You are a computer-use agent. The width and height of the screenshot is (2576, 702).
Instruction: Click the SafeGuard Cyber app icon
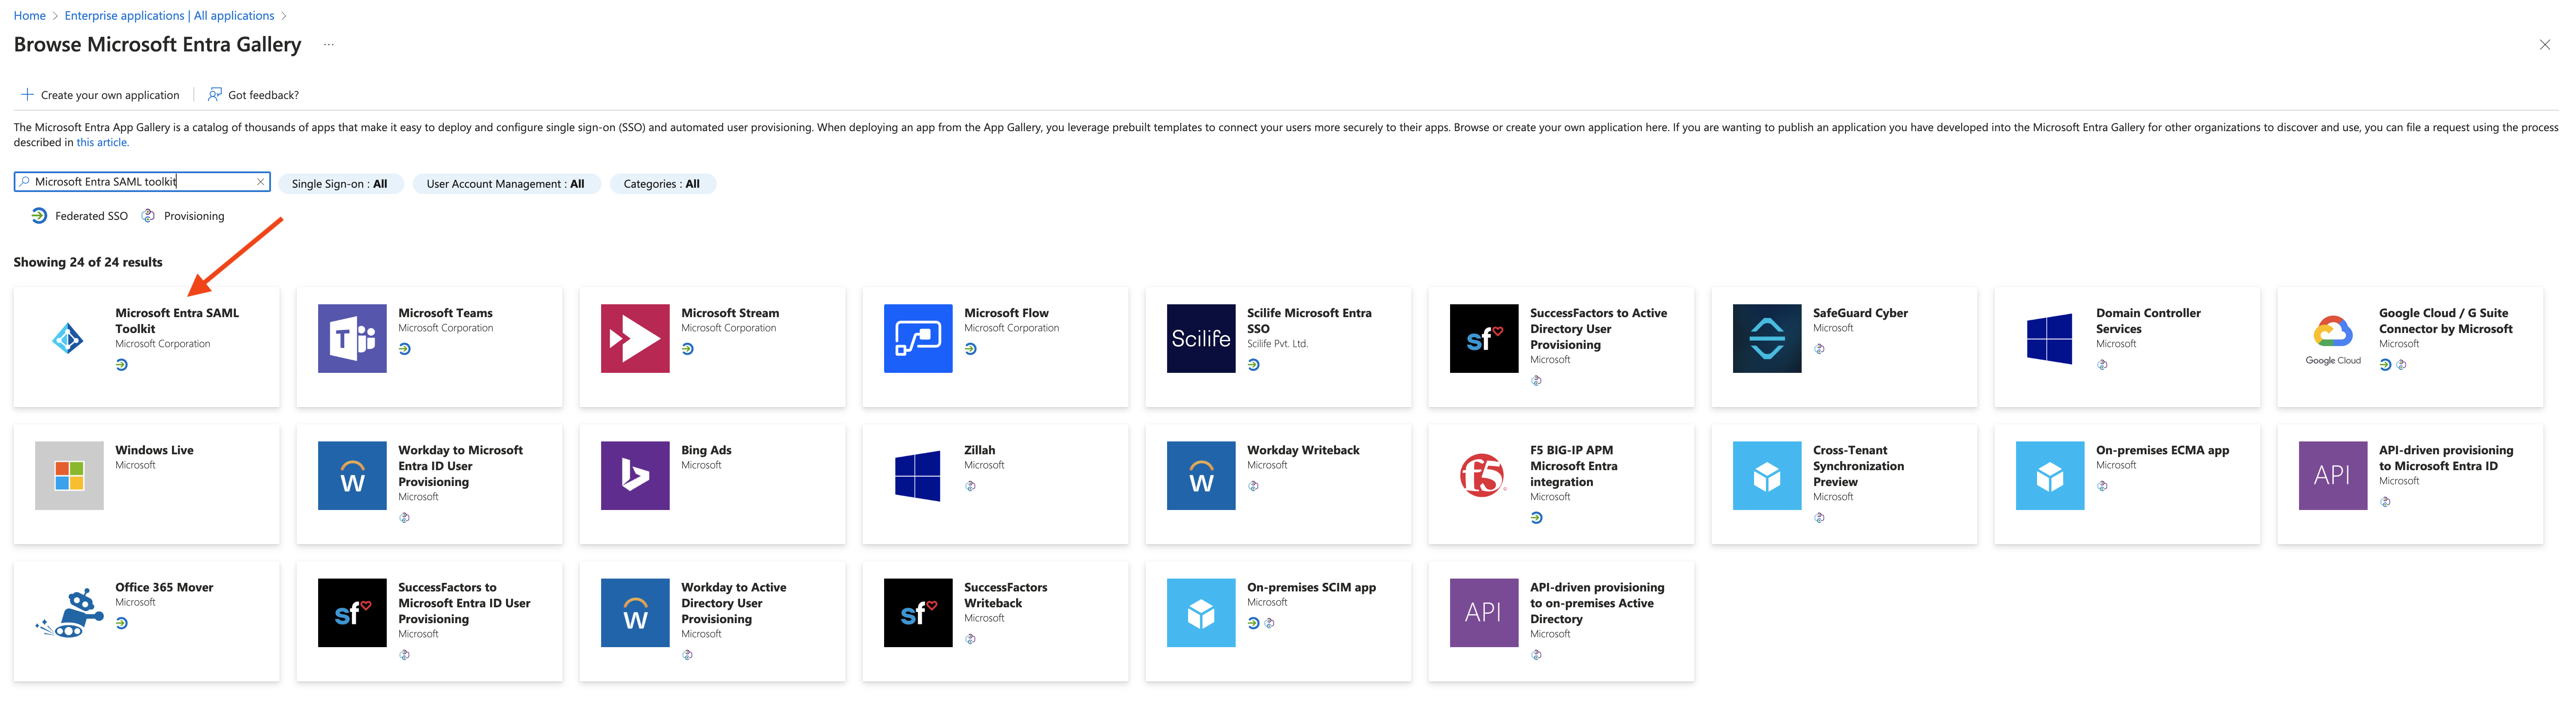[1766, 338]
